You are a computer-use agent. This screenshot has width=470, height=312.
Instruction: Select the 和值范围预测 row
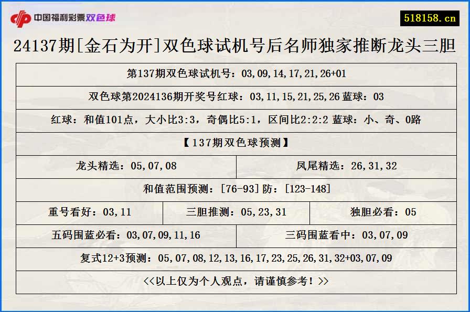tap(235, 190)
